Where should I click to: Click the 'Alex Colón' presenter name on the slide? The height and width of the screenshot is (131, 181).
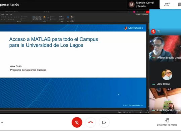16,66
